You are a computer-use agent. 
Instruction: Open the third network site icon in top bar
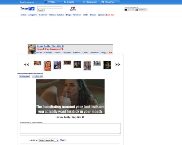click(84, 2)
